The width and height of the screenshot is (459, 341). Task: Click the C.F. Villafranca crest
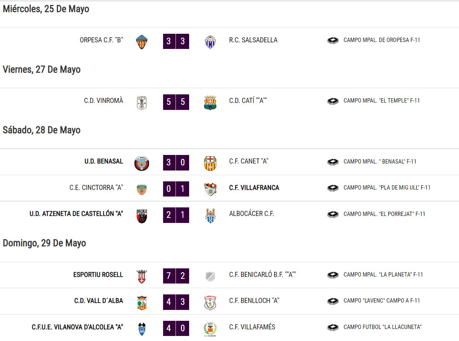pyautogui.click(x=210, y=190)
